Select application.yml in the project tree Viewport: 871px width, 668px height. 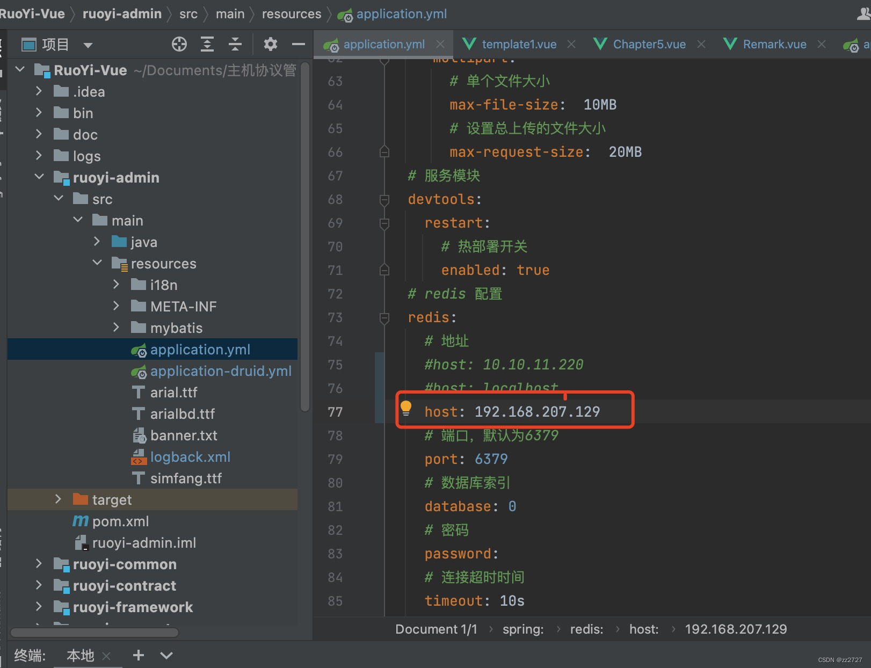[x=153, y=349]
